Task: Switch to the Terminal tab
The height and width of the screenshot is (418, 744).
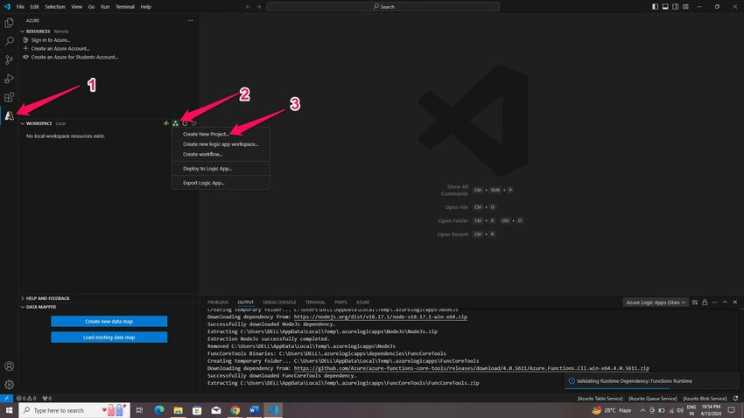Action: tap(315, 303)
